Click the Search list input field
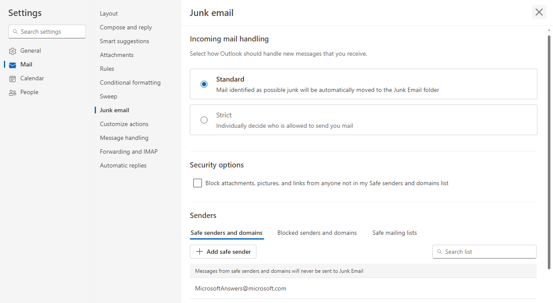This screenshot has height=303, width=553. click(x=484, y=252)
